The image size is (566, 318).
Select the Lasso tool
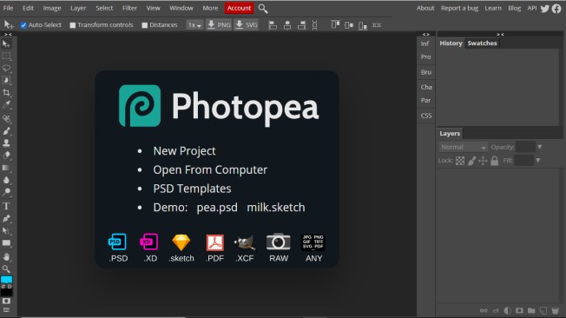click(6, 69)
